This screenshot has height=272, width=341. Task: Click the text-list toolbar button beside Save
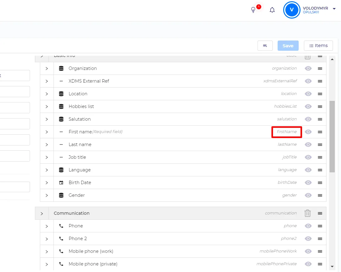(x=265, y=46)
